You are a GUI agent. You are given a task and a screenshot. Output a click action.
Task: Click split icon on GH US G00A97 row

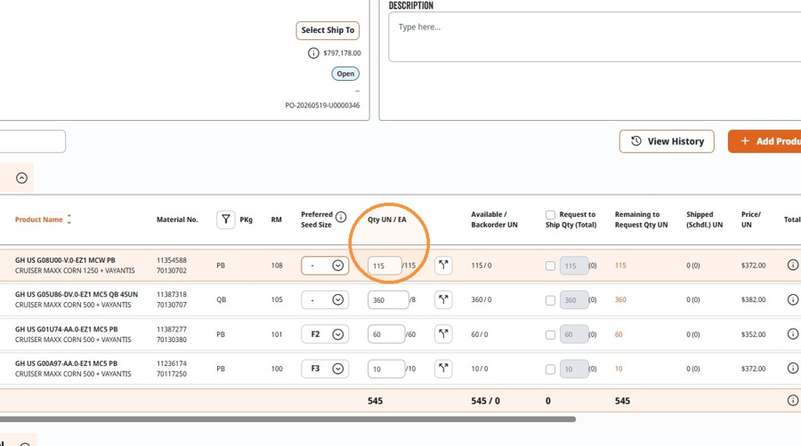[443, 369]
